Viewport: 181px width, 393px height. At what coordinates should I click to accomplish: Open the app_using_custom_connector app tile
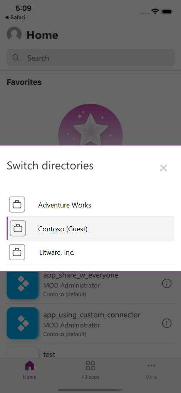pos(23,323)
